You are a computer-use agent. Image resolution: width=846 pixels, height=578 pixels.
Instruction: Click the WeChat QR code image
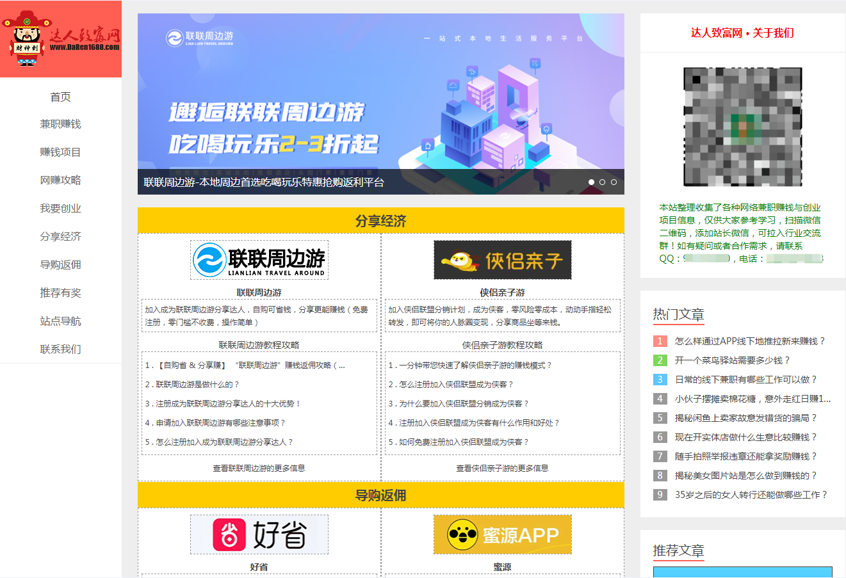743,127
